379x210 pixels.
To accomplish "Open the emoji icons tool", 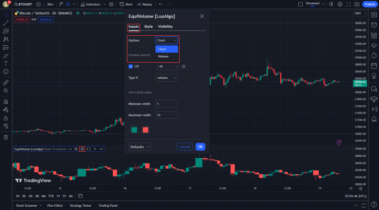I will pos(6,72).
